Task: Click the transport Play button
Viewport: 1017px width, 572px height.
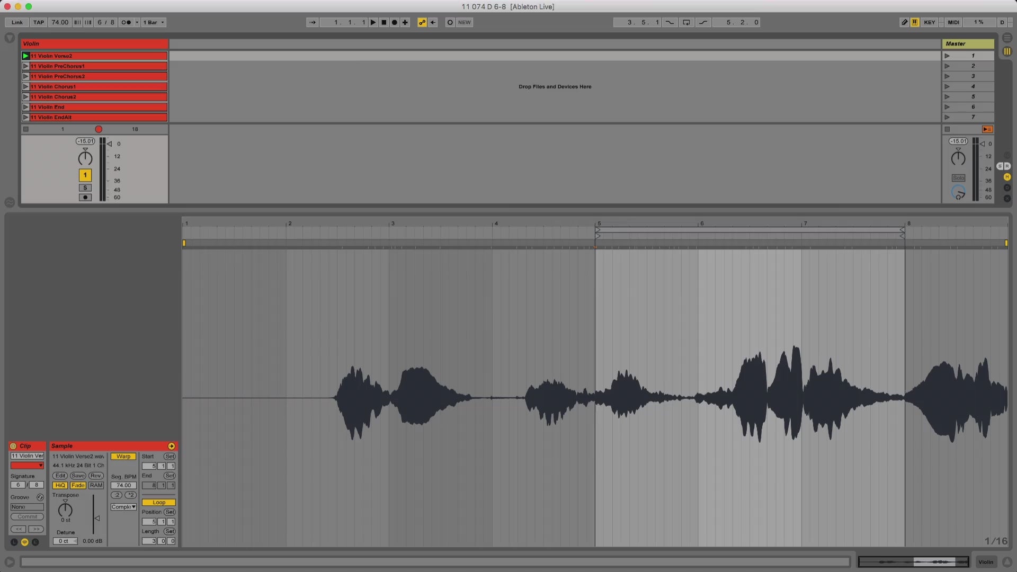Action: (x=373, y=22)
